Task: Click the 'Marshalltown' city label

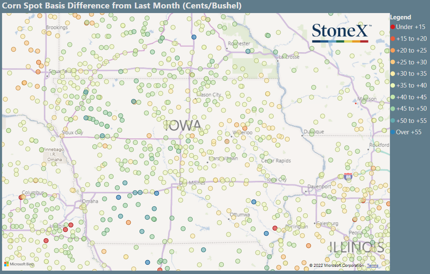Action: point(223,159)
